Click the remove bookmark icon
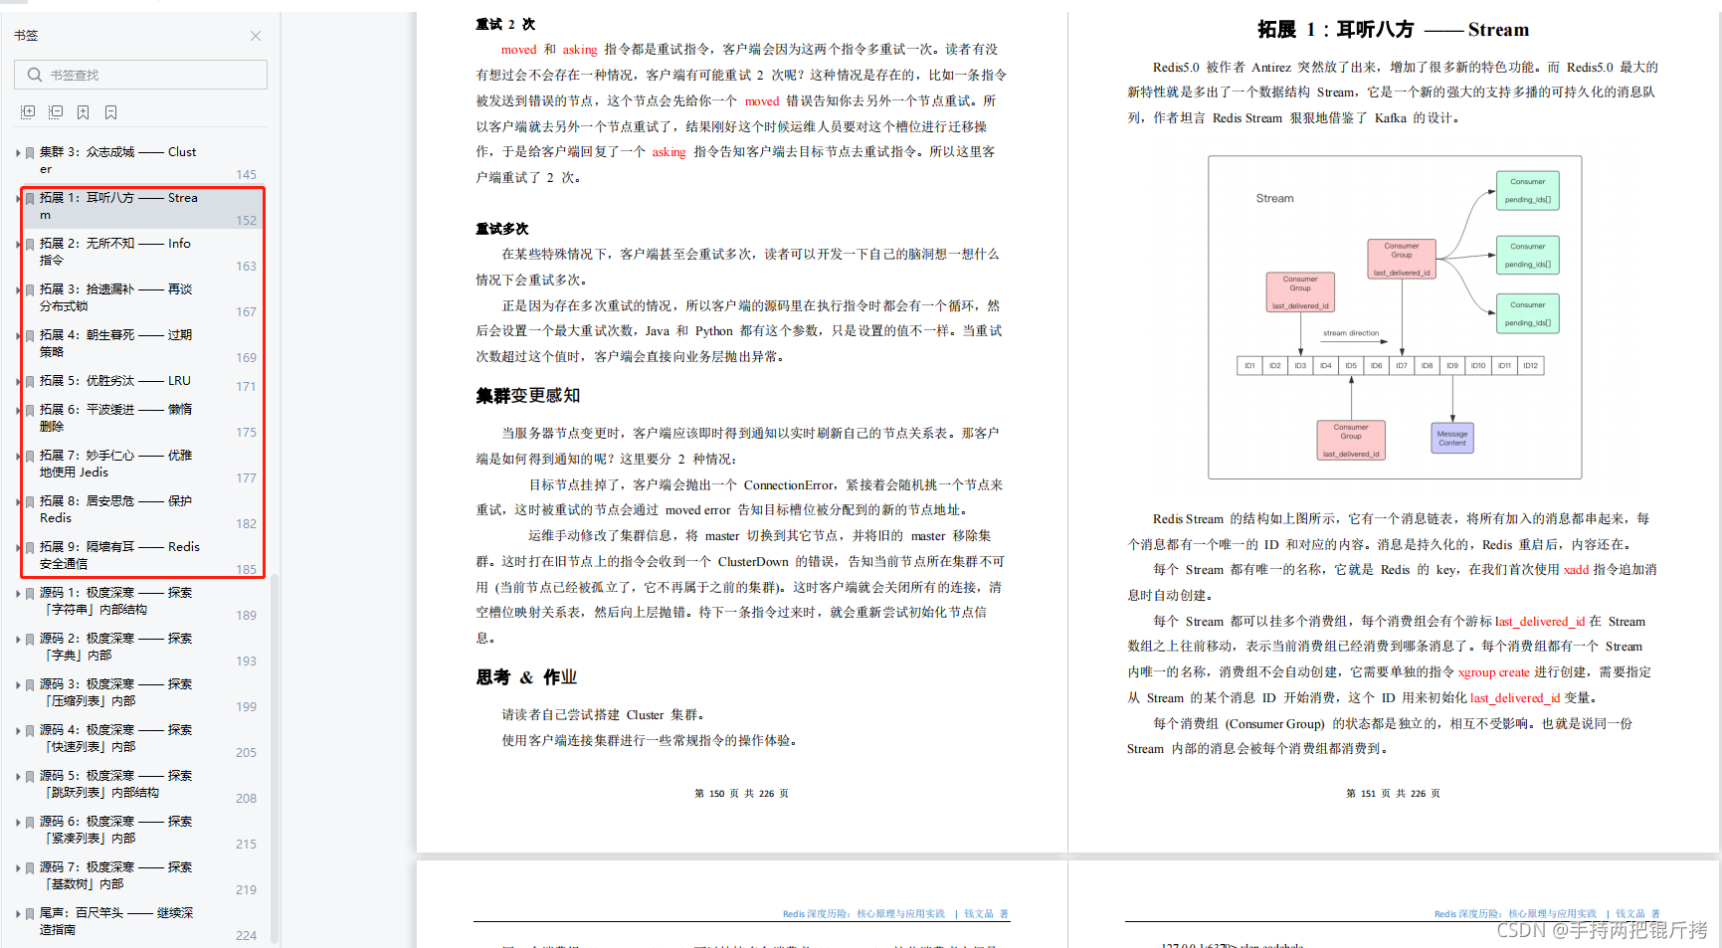 [110, 111]
